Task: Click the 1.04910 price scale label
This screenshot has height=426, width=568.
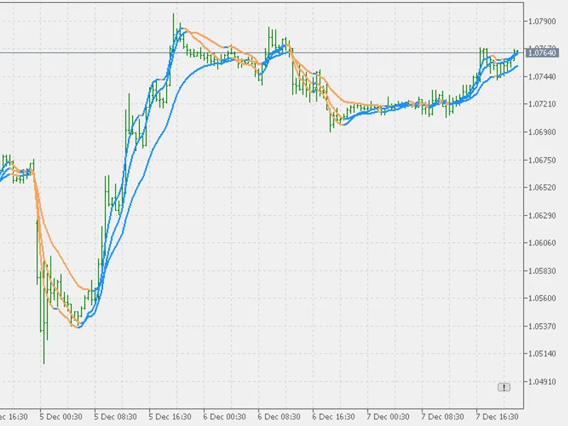Action: [x=542, y=382]
